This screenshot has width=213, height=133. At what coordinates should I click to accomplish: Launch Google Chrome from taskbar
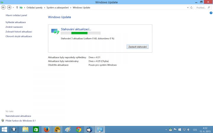(x=79, y=129)
